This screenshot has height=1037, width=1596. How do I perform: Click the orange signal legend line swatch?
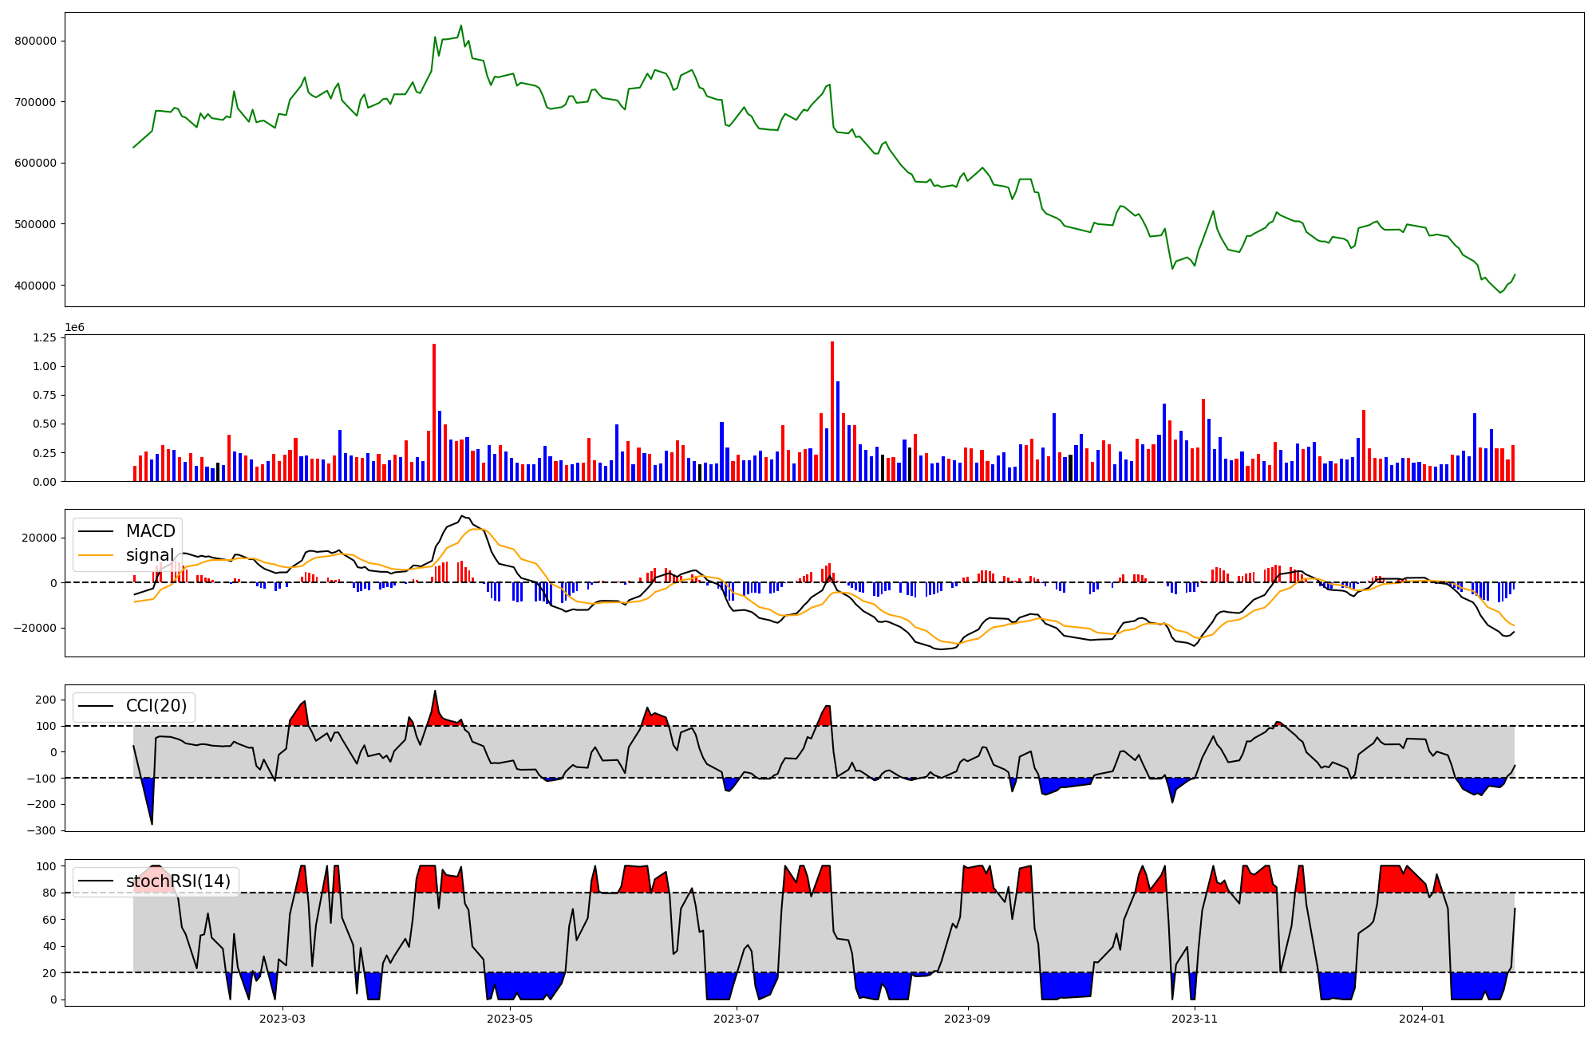click(97, 555)
